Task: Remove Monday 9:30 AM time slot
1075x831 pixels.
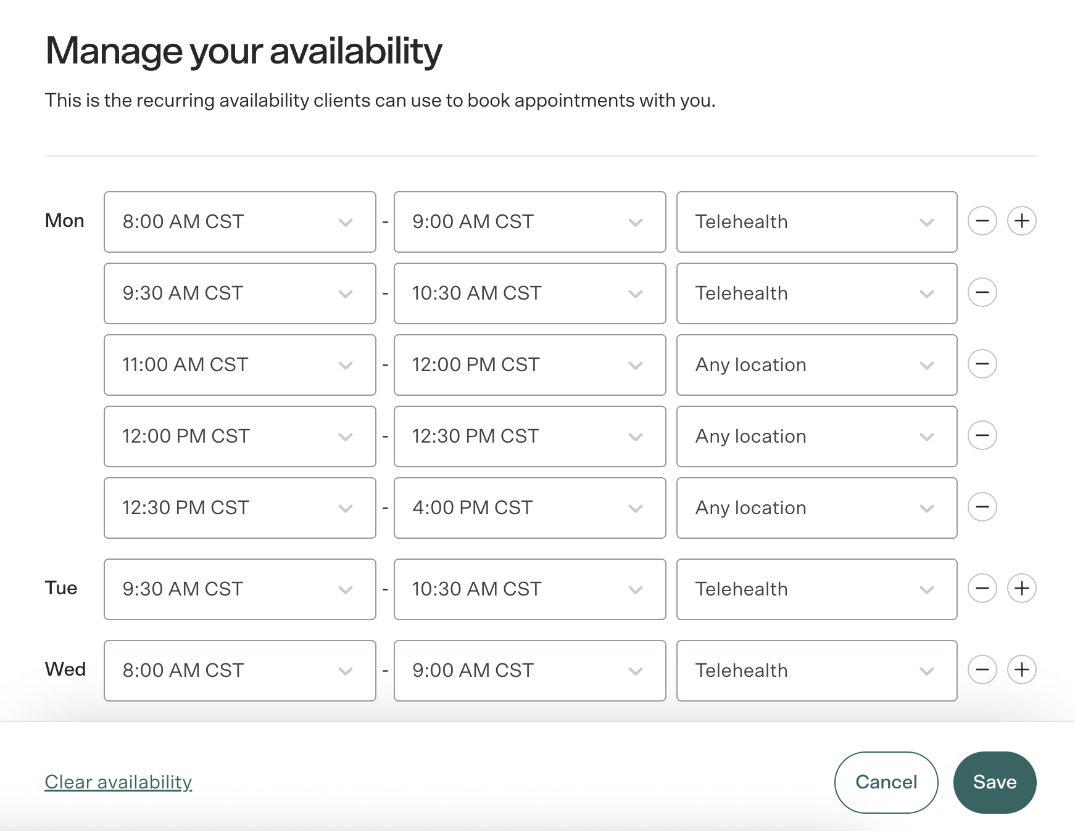Action: (982, 292)
